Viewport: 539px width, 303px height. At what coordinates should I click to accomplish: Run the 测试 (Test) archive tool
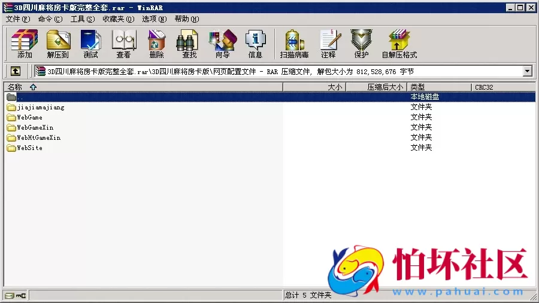[90, 44]
